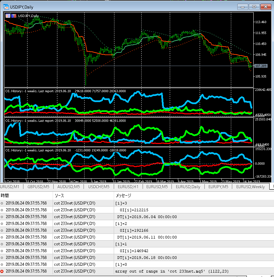Maximize the USDJPY,Daily chart window

[254, 6]
